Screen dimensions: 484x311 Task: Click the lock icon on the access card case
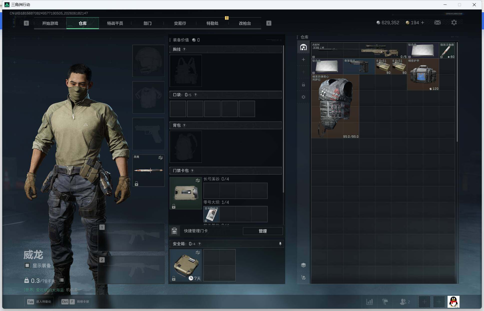tap(174, 206)
